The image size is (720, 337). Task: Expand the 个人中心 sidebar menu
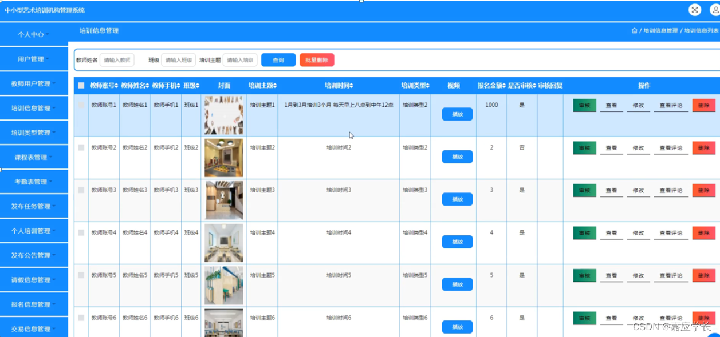point(34,34)
